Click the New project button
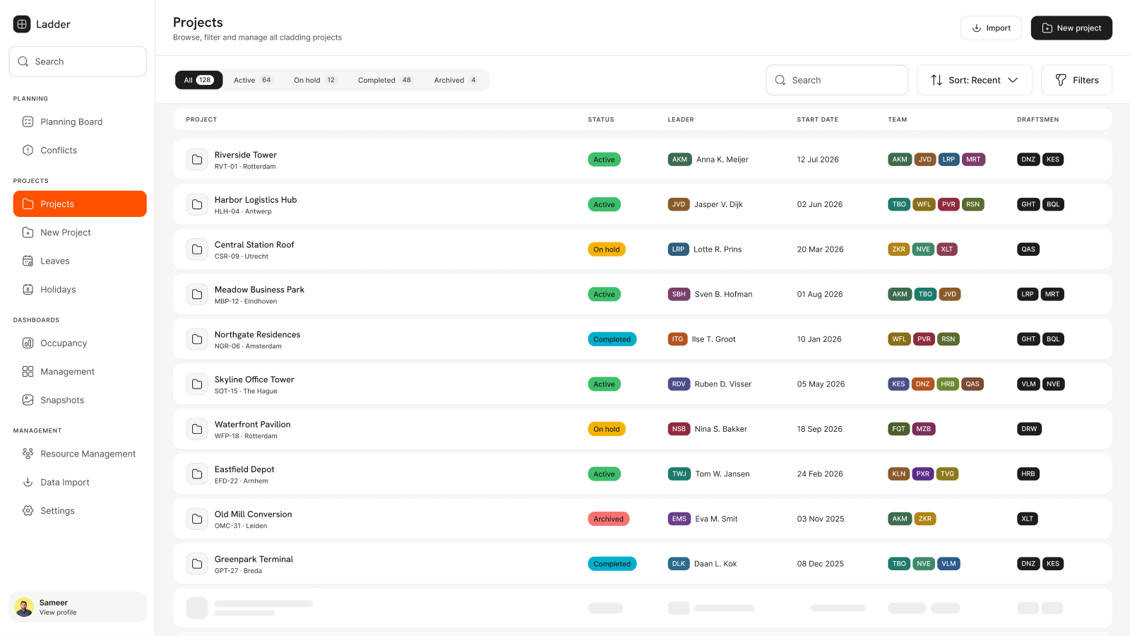The height and width of the screenshot is (636, 1130). 1071,28
